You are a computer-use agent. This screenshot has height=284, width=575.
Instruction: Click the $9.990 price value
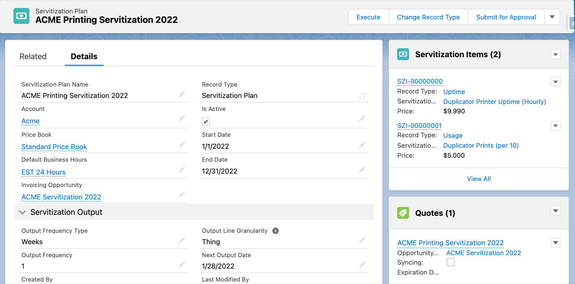[454, 111]
